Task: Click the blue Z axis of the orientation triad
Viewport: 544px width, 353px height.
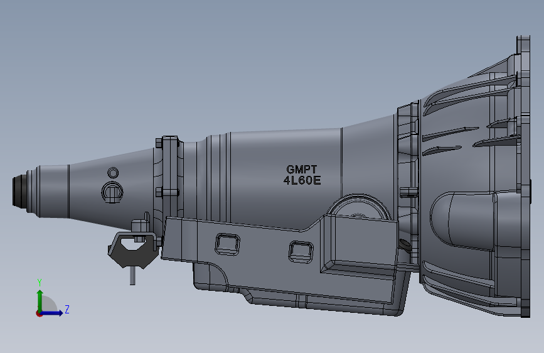Action: coord(51,313)
